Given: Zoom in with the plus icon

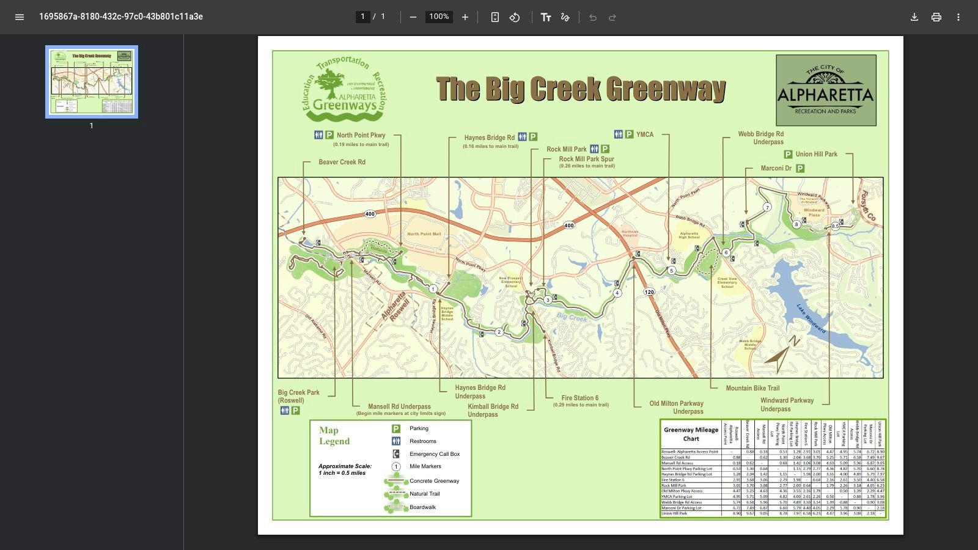Looking at the screenshot, I should coord(465,17).
